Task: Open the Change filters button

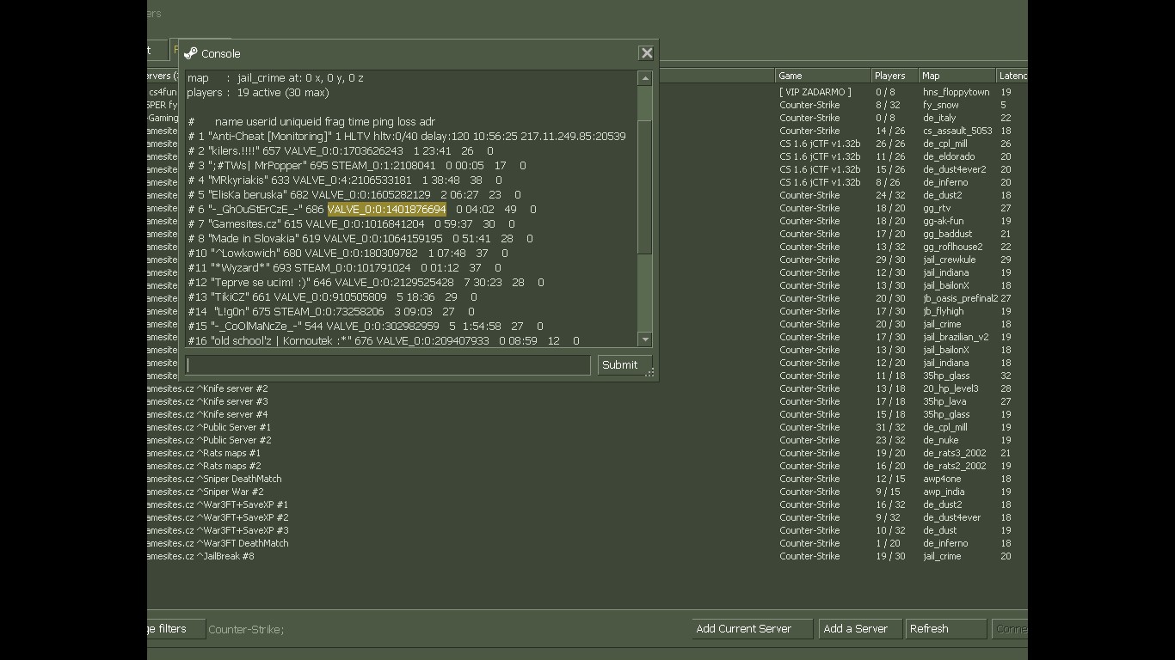Action: click(x=176, y=629)
